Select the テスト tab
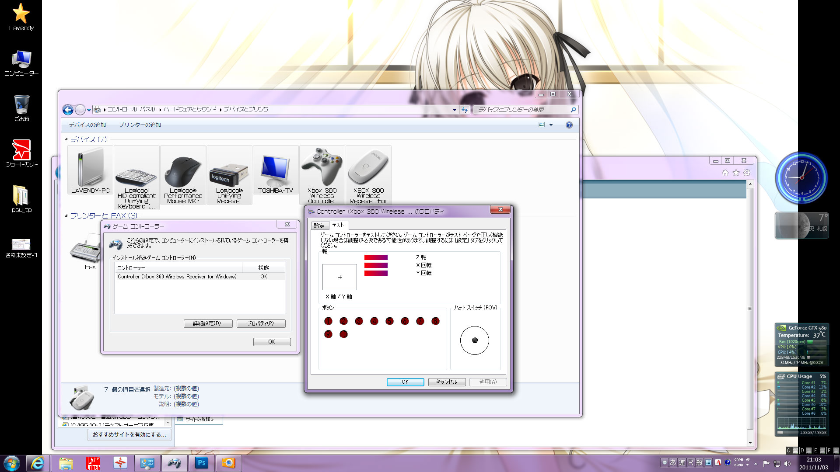The image size is (840, 472). pyautogui.click(x=338, y=225)
